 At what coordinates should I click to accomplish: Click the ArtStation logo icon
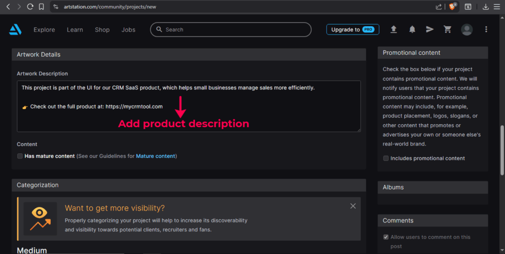(x=15, y=30)
